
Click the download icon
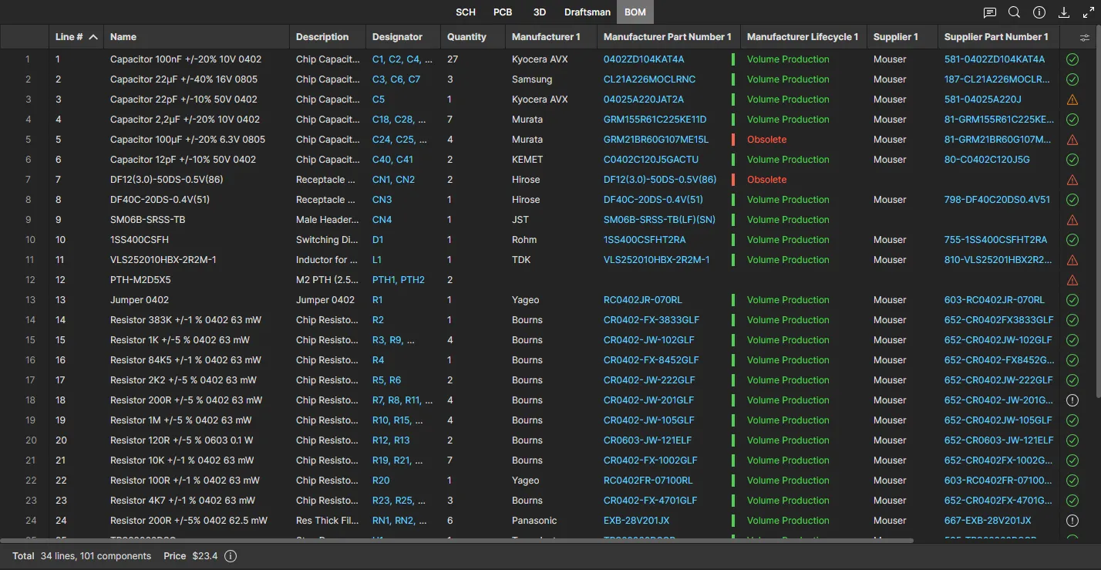[x=1064, y=12]
